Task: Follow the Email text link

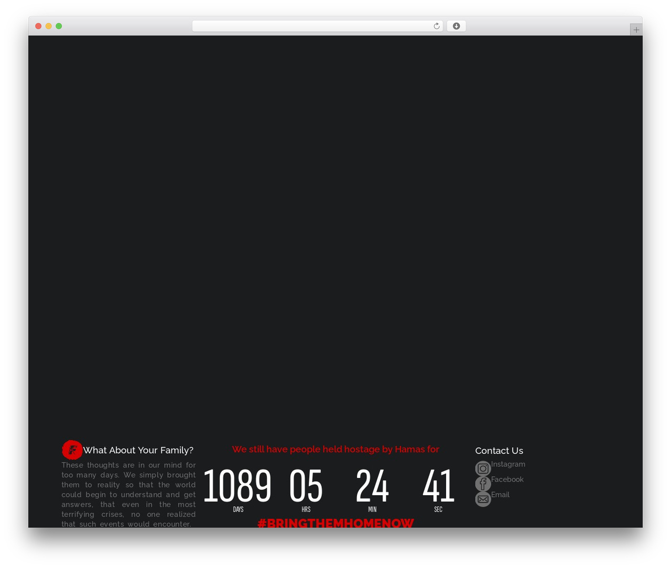Action: pyautogui.click(x=500, y=495)
